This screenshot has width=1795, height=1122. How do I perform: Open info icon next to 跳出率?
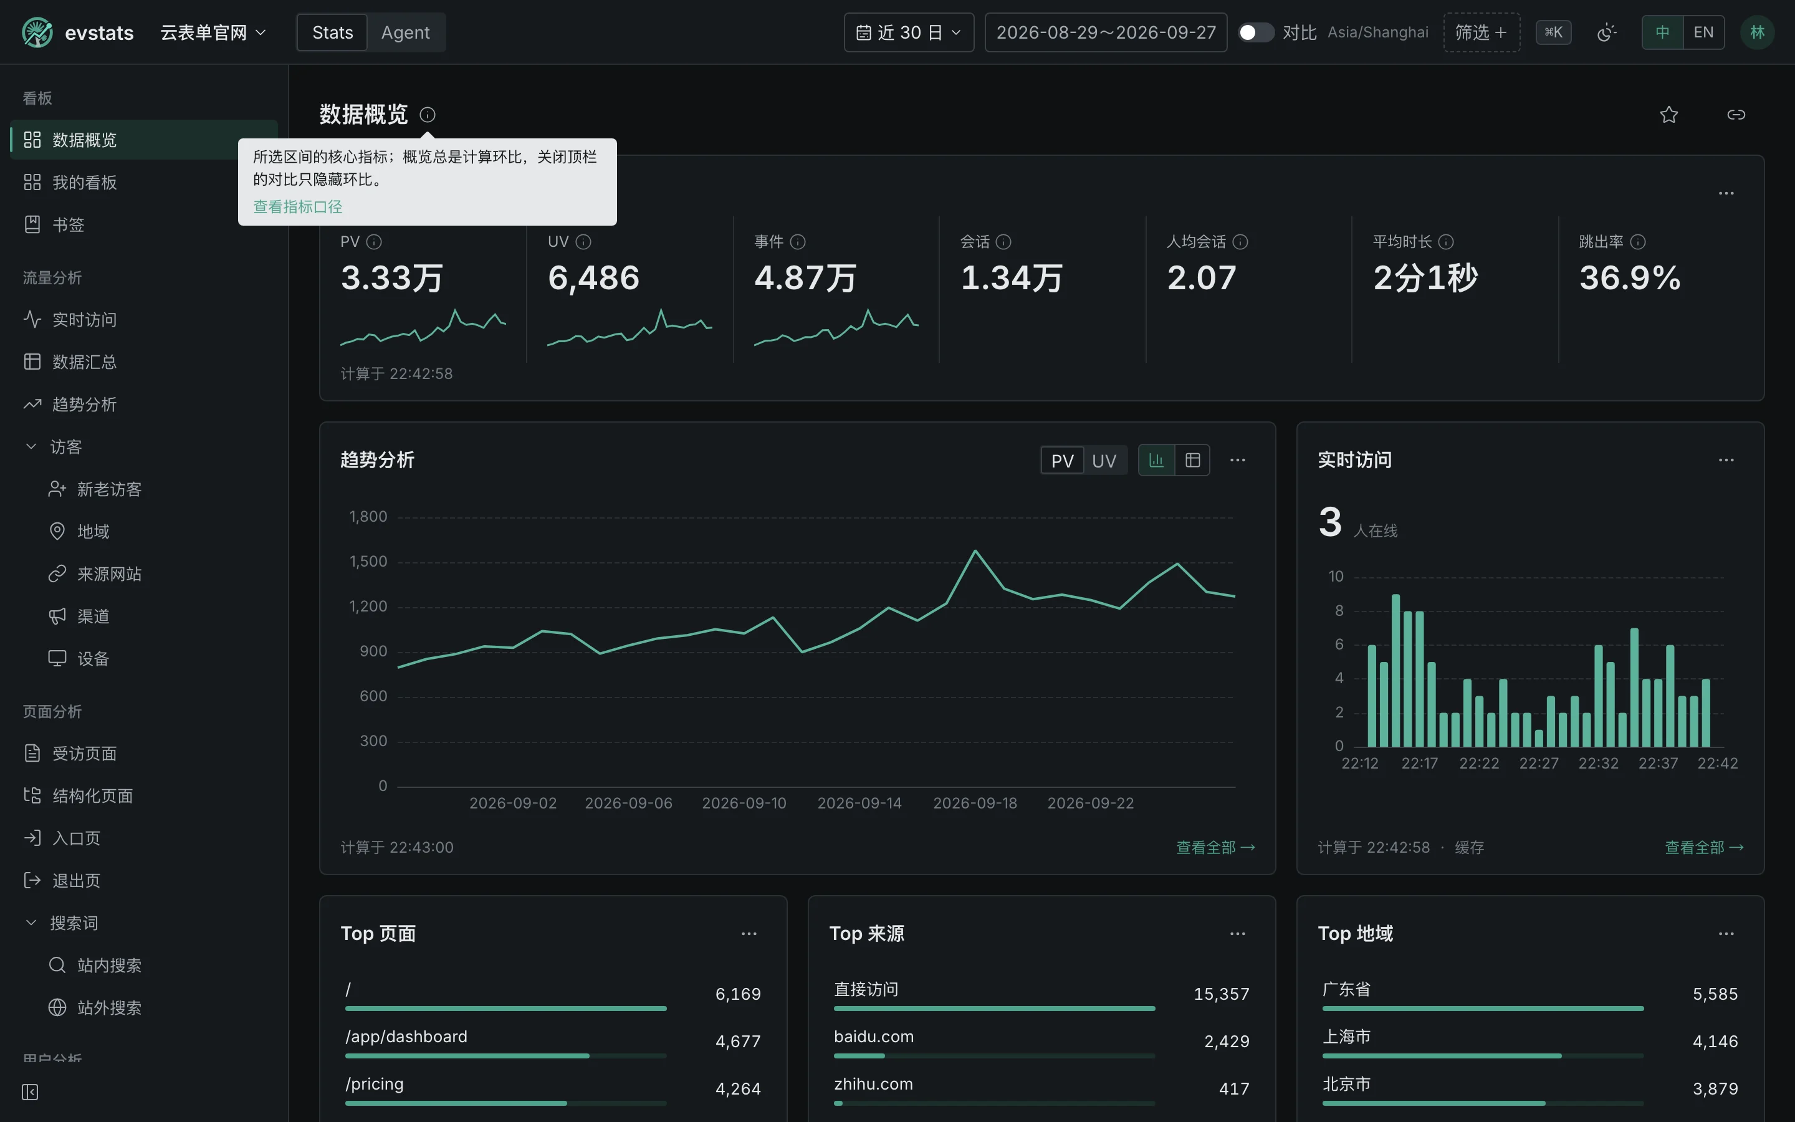pyautogui.click(x=1638, y=242)
